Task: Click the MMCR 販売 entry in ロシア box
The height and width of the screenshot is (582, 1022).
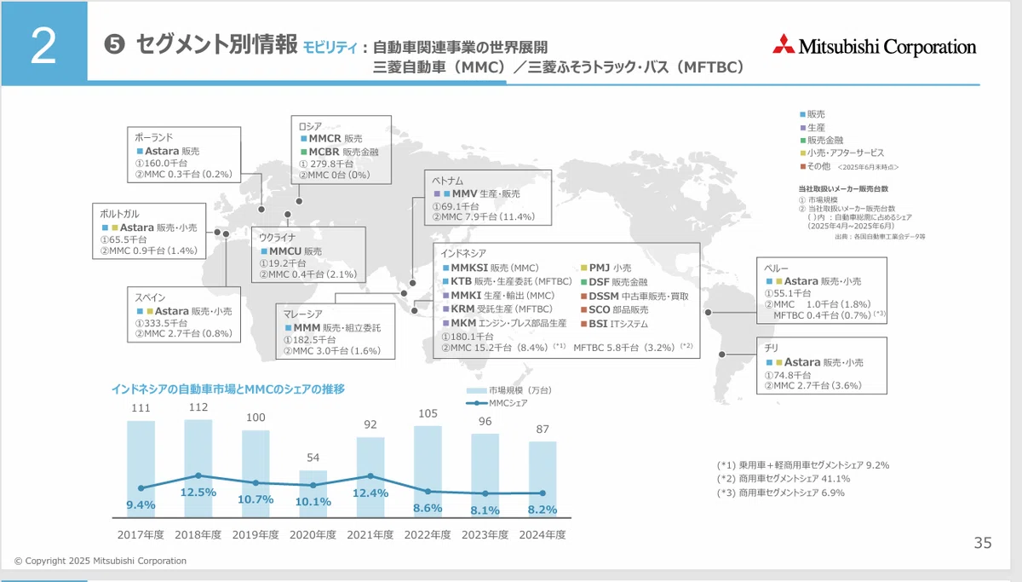Action: point(331,138)
